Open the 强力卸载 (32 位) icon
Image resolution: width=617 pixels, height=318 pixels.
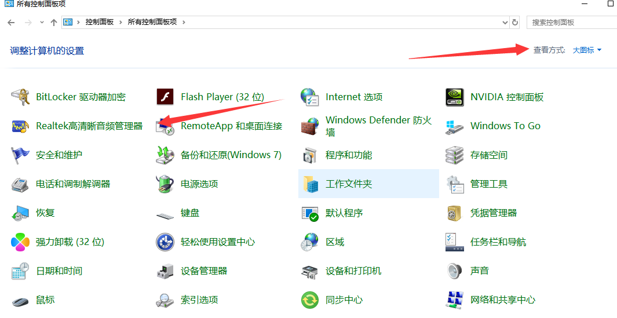coord(20,242)
